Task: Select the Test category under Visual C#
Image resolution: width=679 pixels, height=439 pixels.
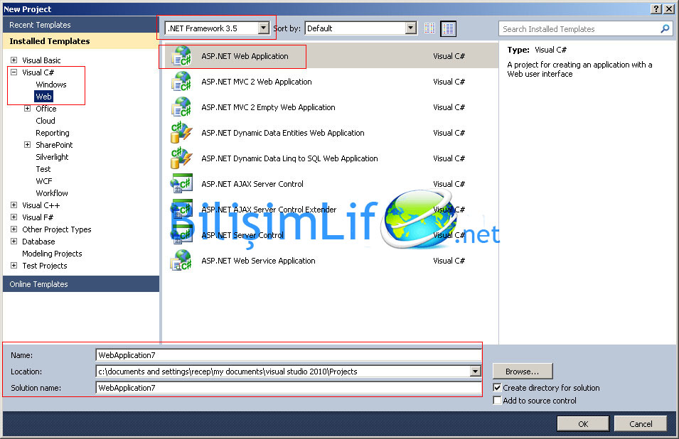Action: tap(43, 169)
